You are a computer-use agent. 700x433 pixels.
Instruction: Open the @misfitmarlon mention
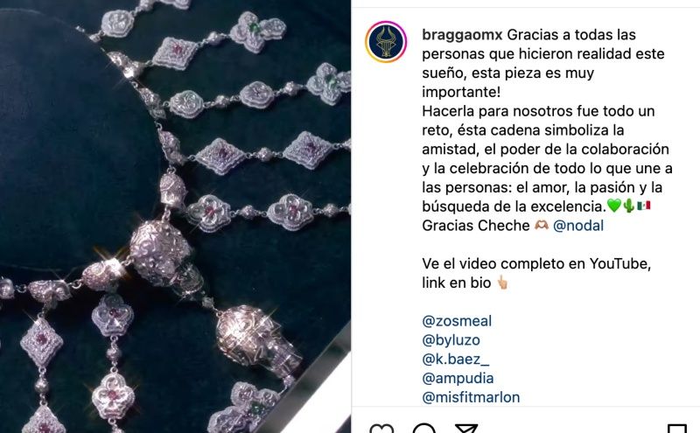(471, 397)
